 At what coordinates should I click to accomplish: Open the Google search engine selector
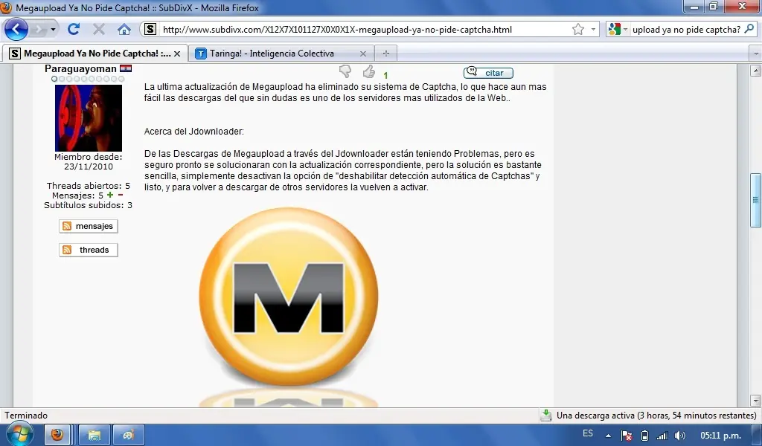[617, 30]
